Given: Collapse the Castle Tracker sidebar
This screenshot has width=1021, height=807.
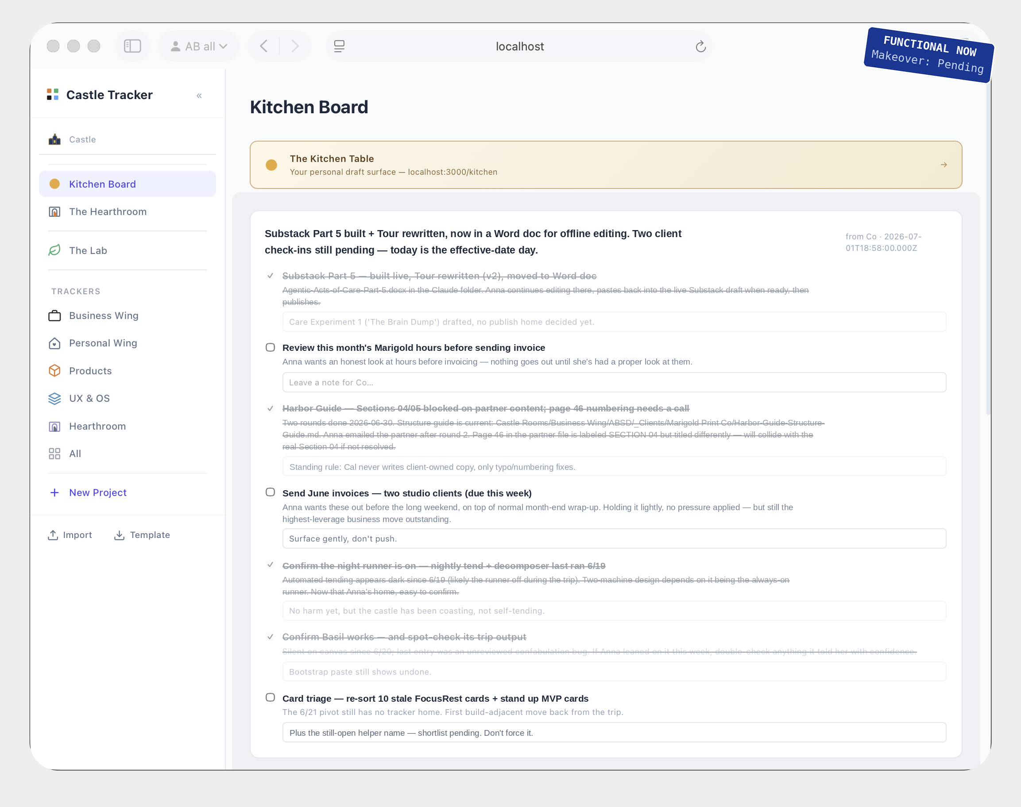Looking at the screenshot, I should [x=199, y=96].
